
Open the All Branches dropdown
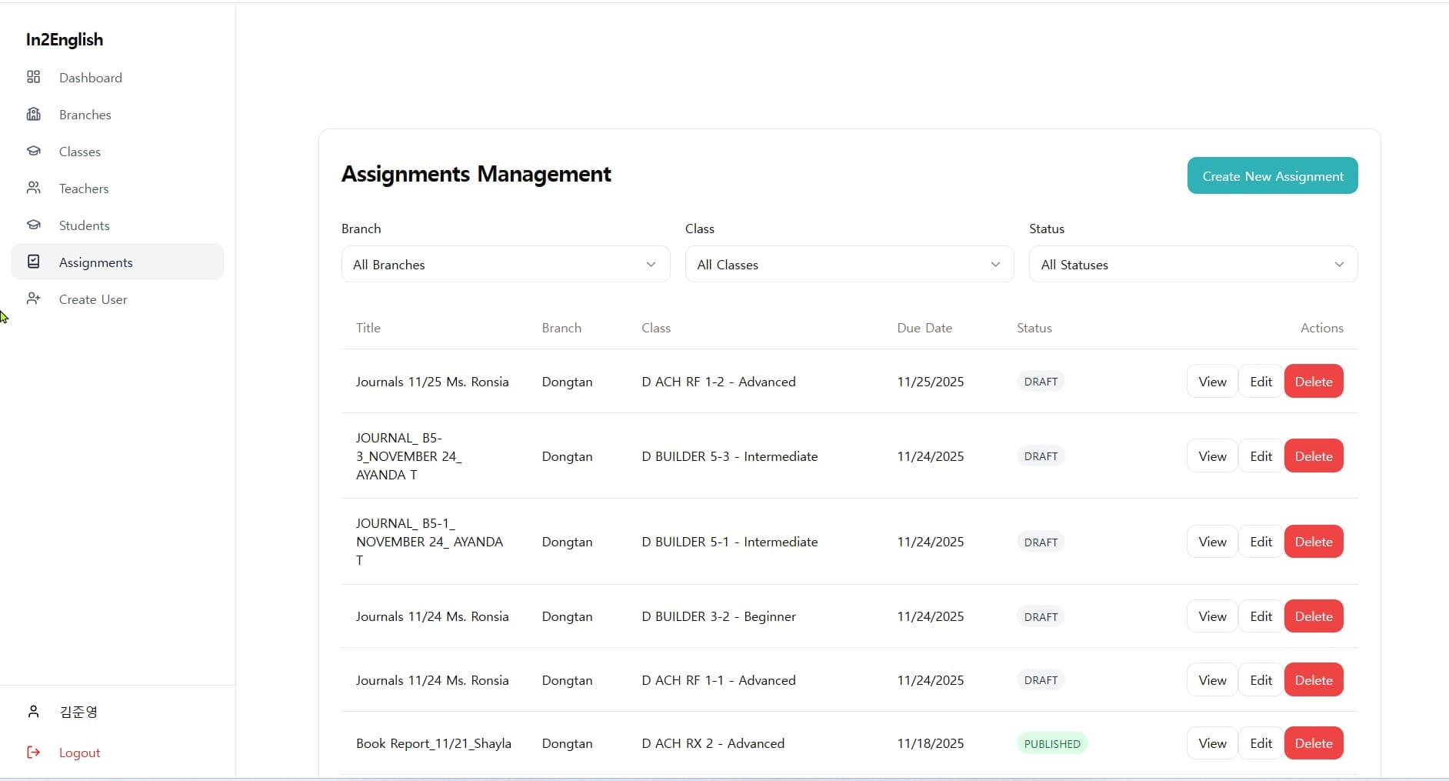pyautogui.click(x=505, y=264)
